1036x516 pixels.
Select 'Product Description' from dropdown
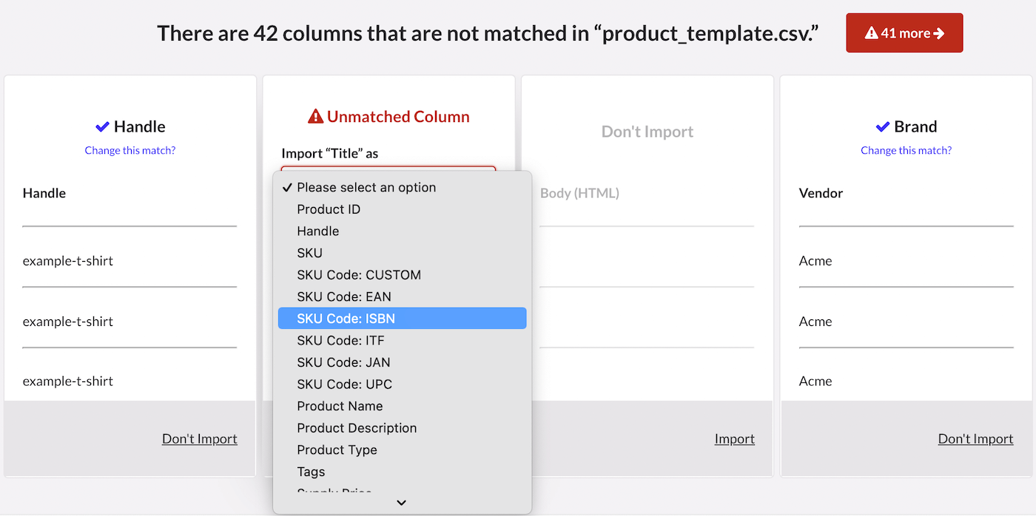click(357, 428)
